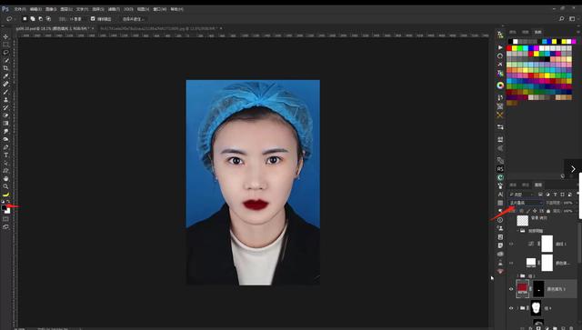Switch to the second document jpg tab
Screen dimensions: 582x330
[158, 28]
